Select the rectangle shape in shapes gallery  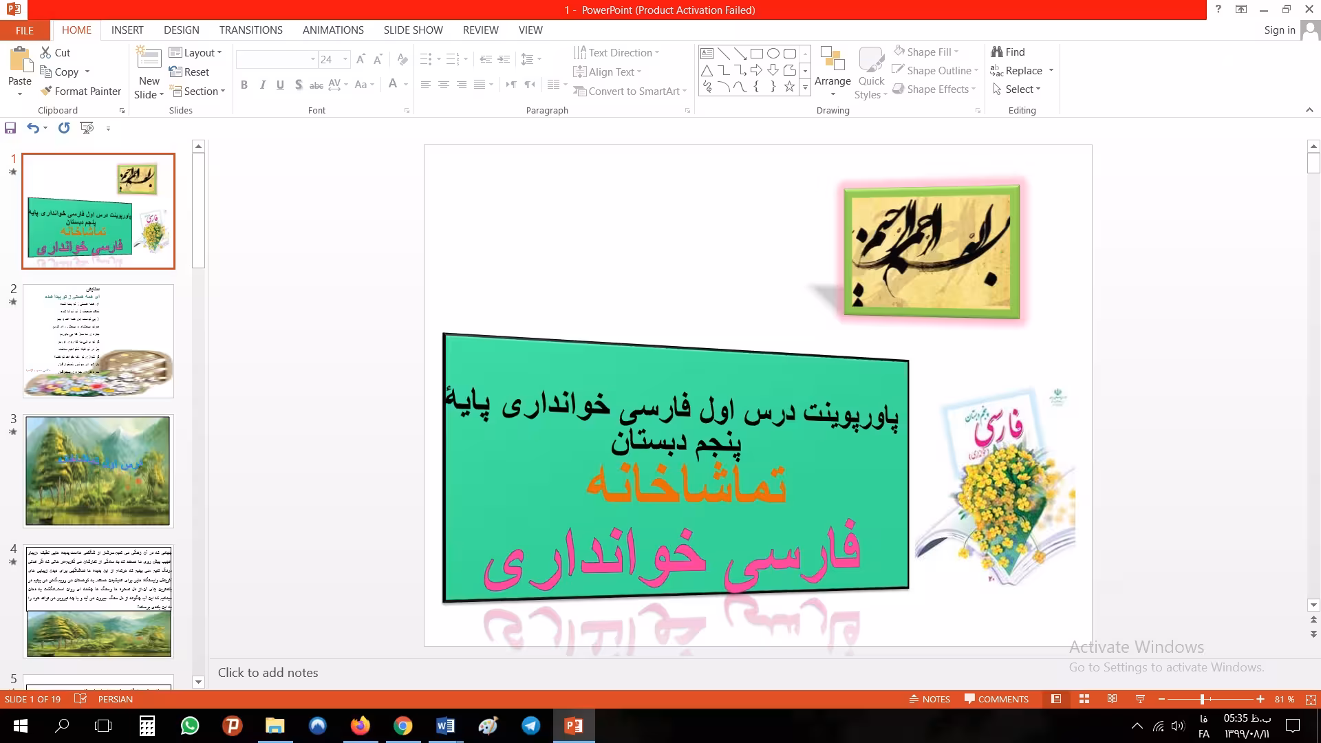[756, 53]
